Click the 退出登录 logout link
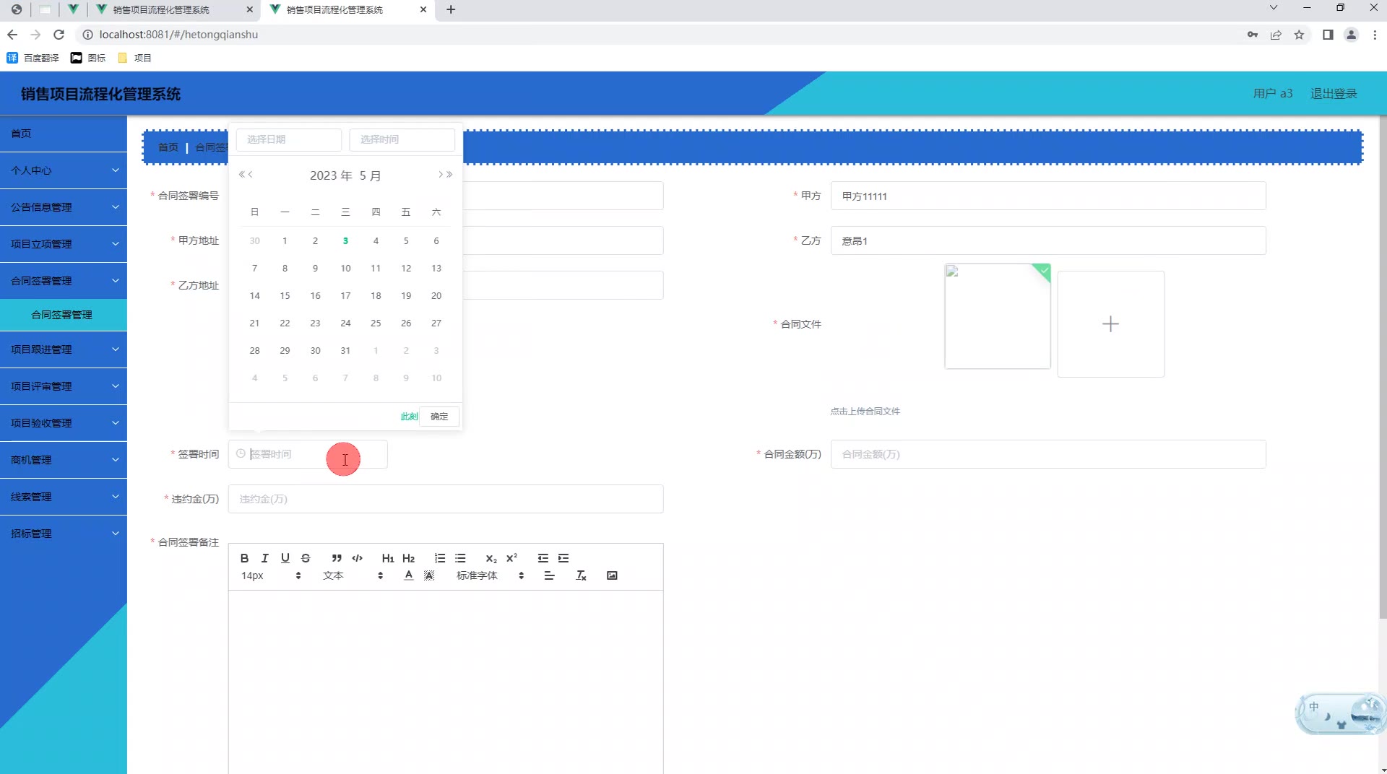1387x774 pixels. 1334,94
